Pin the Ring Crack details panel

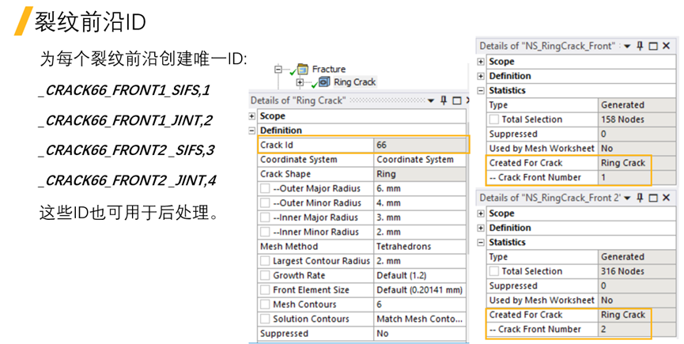(444, 100)
